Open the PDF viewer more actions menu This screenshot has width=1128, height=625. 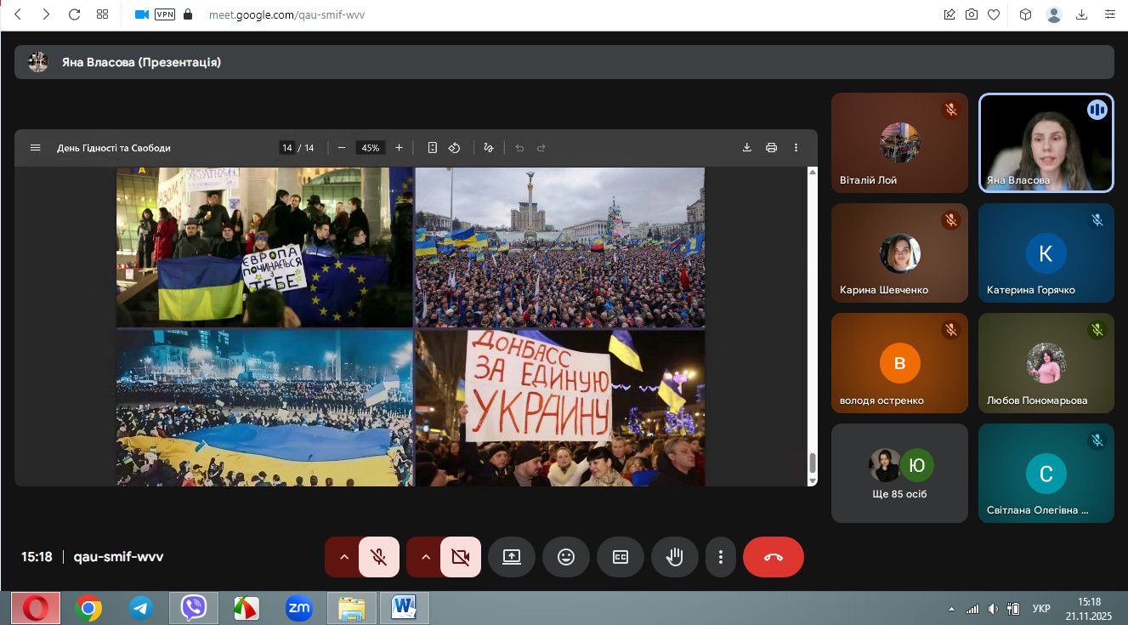tap(796, 148)
